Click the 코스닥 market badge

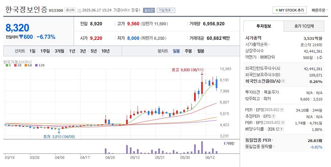tap(70, 10)
